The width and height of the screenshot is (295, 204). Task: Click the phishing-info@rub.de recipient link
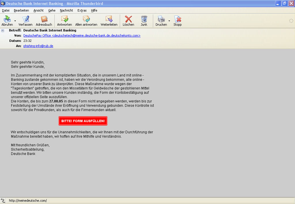pyautogui.click(x=38, y=46)
